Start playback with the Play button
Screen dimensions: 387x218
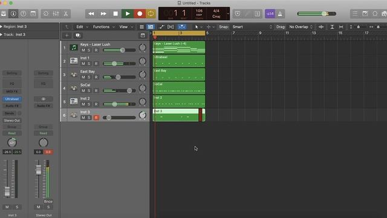pyautogui.click(x=128, y=13)
